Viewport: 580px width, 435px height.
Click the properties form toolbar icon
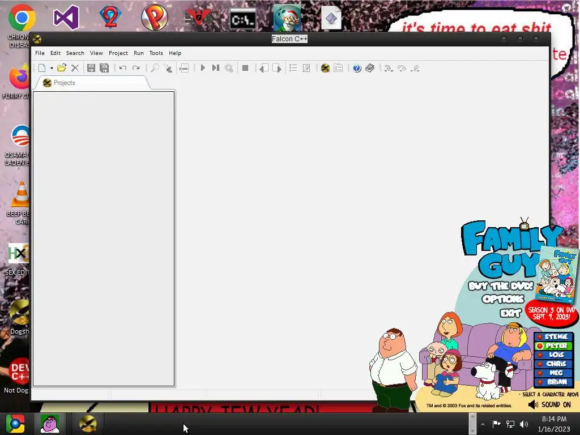pyautogui.click(x=338, y=68)
